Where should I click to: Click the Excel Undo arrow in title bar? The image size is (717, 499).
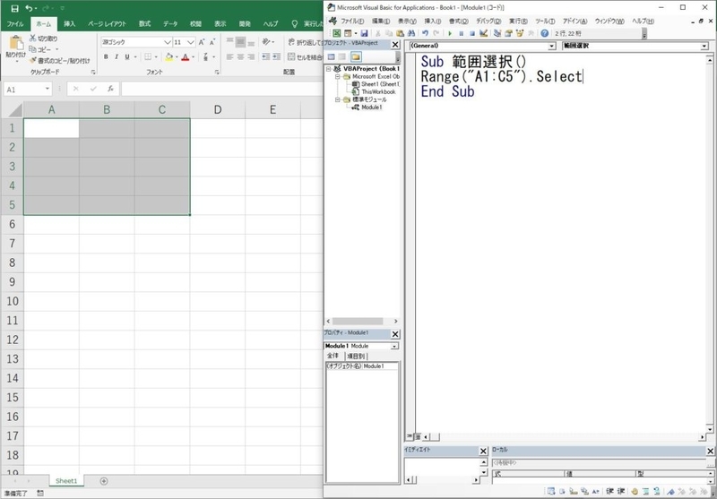[x=29, y=8]
